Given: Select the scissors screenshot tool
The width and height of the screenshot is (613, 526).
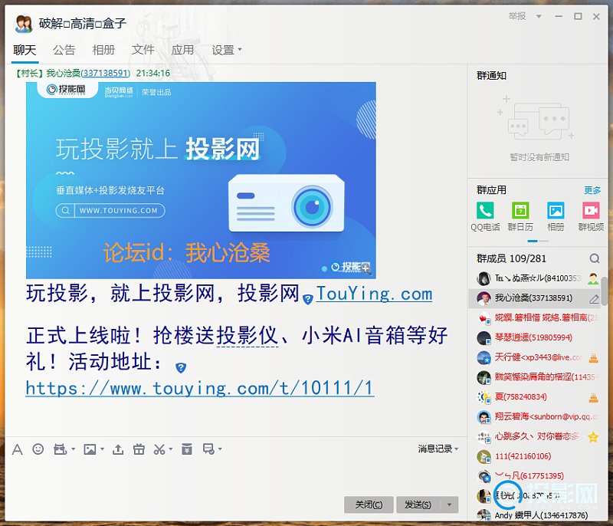Looking at the screenshot, I should [159, 449].
